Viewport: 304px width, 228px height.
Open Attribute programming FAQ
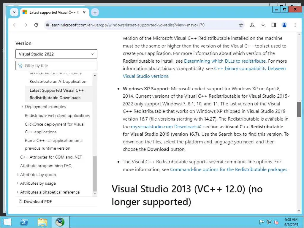coord(46,166)
